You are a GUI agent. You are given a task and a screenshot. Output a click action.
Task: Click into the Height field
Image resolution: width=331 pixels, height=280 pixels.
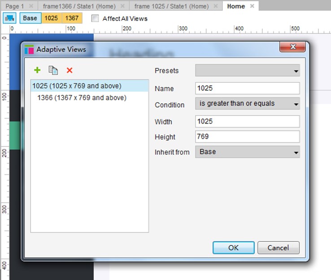[x=248, y=137]
